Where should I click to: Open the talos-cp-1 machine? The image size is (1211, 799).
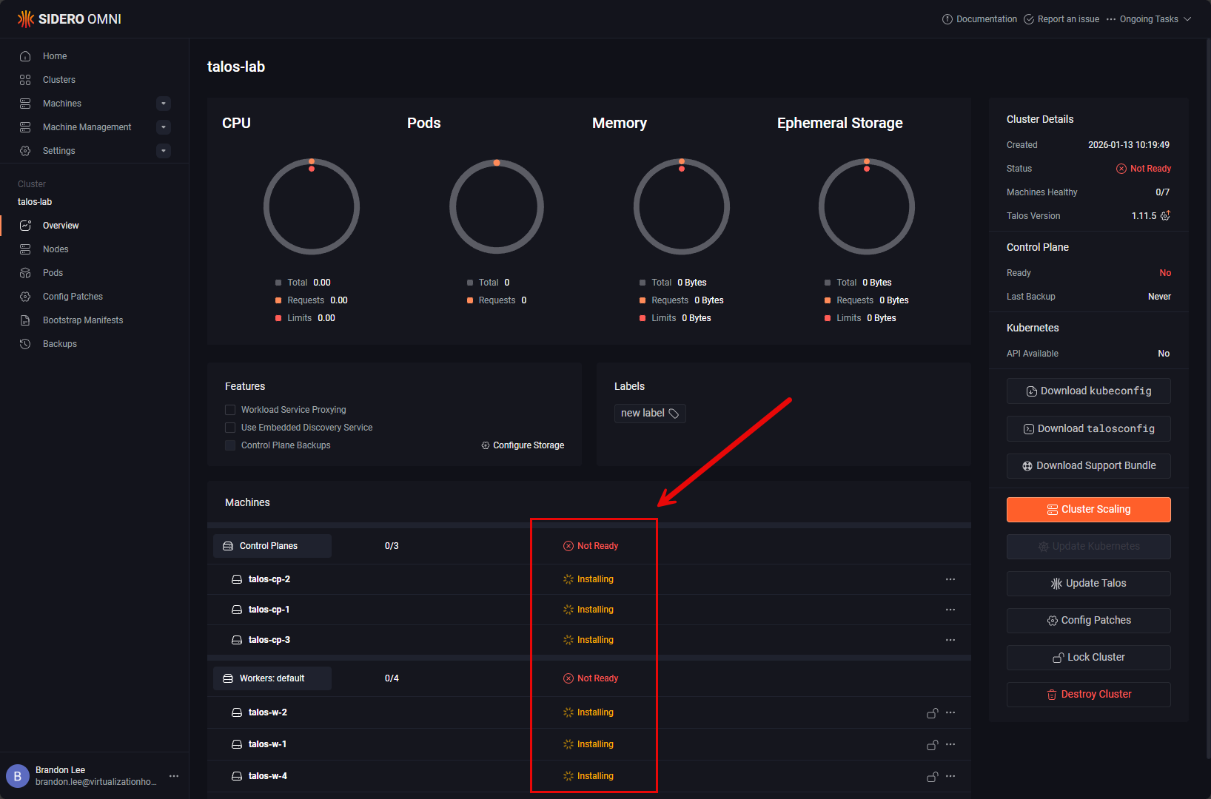point(269,610)
